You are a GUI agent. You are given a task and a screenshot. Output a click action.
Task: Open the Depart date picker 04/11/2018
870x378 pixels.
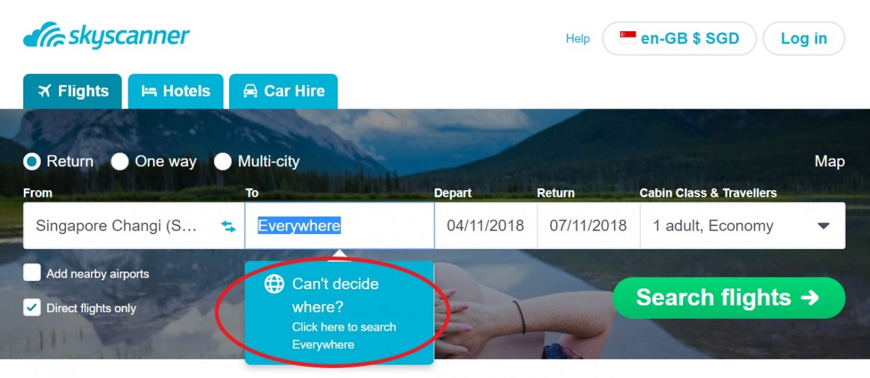point(485,225)
